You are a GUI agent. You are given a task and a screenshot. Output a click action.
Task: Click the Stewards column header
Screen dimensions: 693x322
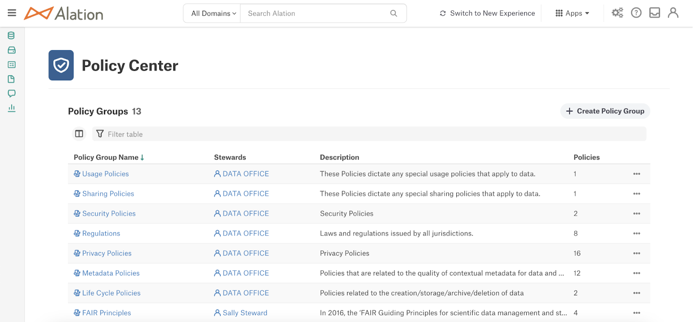click(x=230, y=157)
